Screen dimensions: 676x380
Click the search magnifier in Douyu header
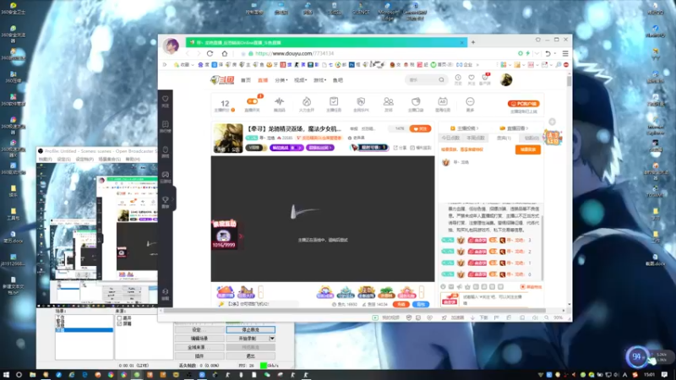[441, 79]
